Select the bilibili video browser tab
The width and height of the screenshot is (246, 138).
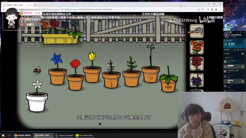[18, 5]
